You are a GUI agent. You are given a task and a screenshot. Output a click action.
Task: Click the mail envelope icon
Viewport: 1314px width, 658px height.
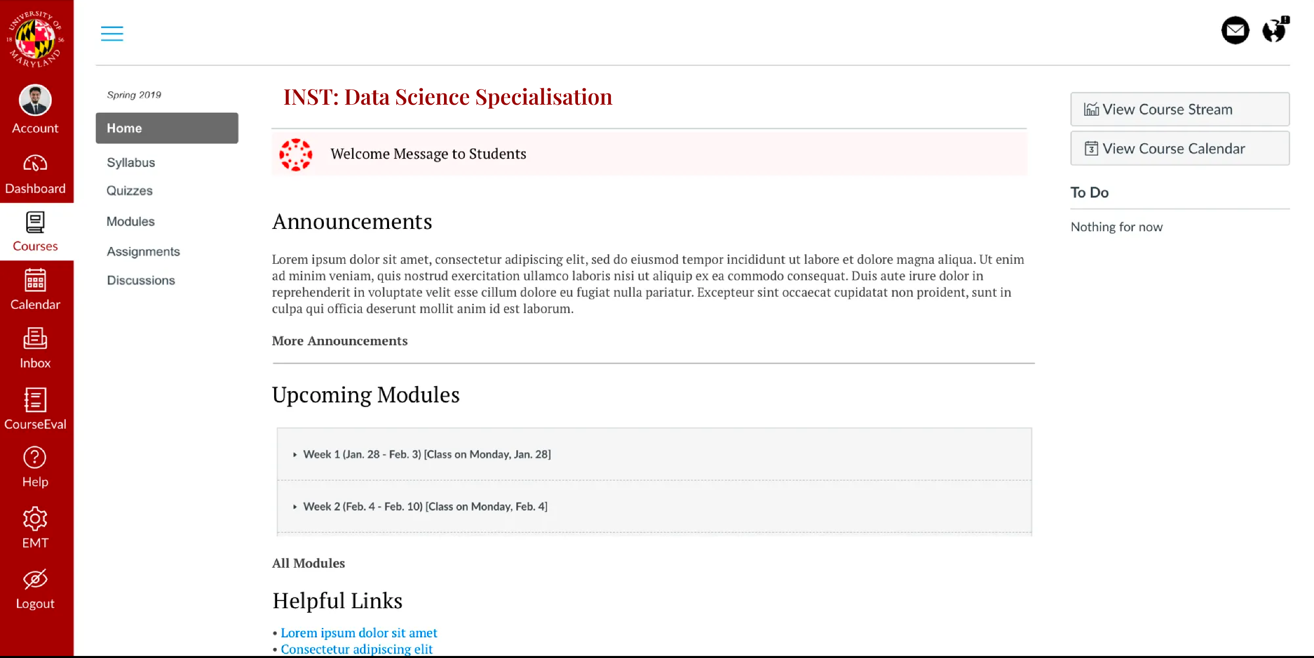pos(1235,31)
